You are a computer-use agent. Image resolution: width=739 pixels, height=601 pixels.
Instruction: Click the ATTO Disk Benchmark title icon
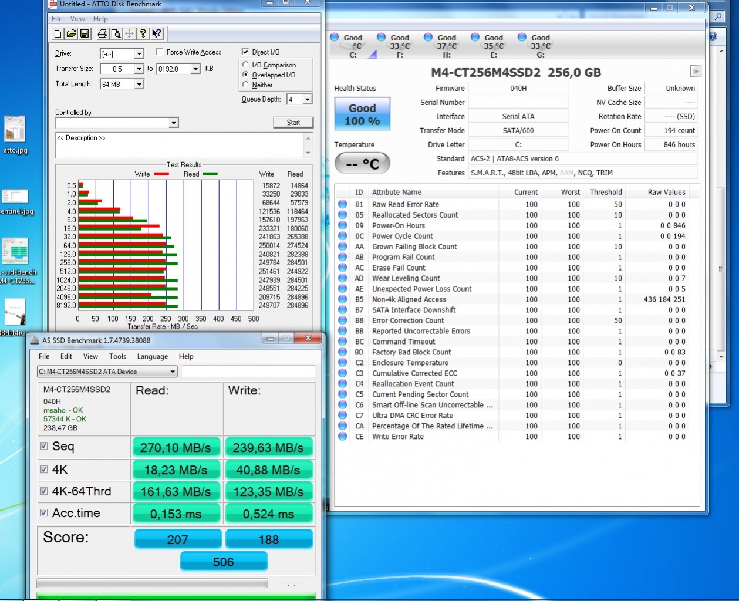53,4
